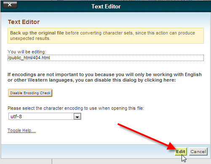Screen dimensions: 211x164
Task: Open the utf-8 encoding dropdown
Action: [x=45, y=116]
